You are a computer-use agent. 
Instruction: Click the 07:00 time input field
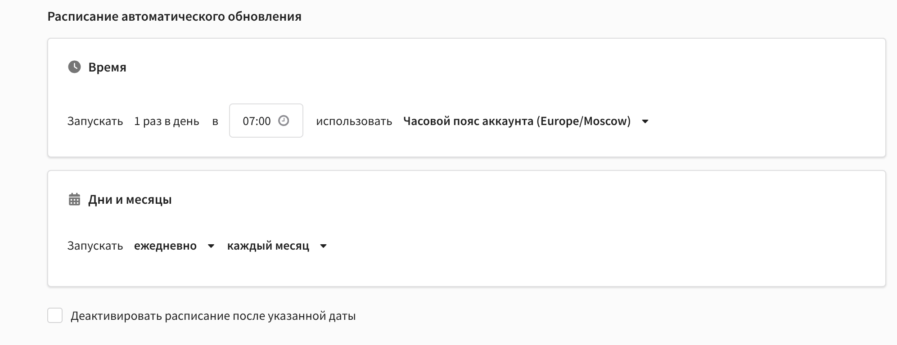pyautogui.click(x=257, y=121)
